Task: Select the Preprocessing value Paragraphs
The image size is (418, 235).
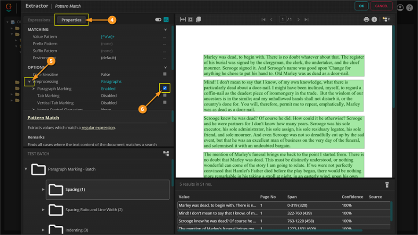Action: (x=111, y=81)
